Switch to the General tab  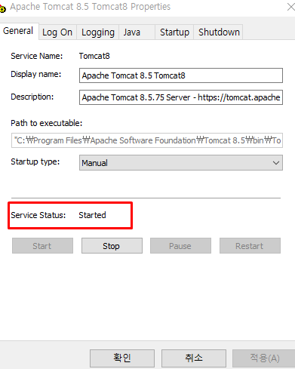coord(18,31)
